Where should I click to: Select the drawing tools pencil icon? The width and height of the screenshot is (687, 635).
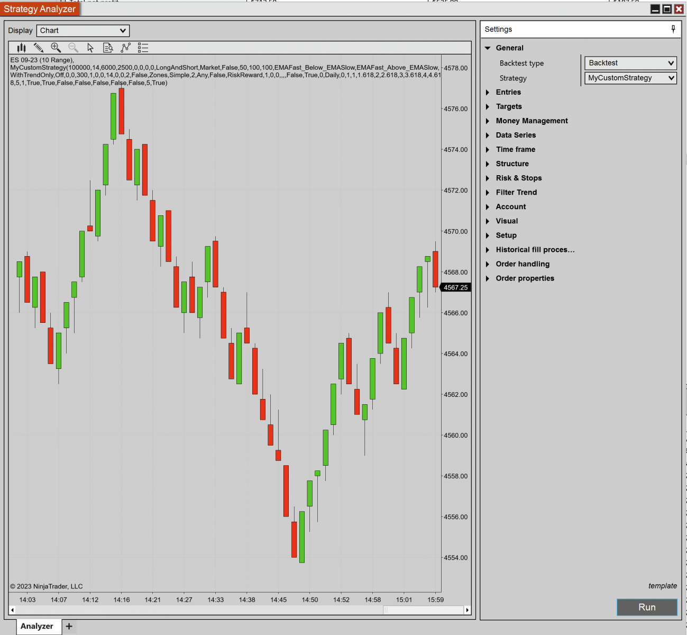click(39, 48)
